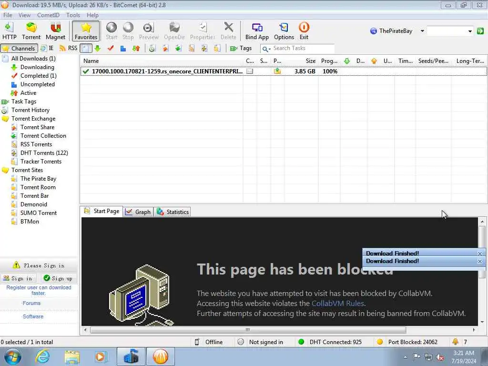Open the CollabVM Rules link
The width and height of the screenshot is (488, 366).
(338, 304)
